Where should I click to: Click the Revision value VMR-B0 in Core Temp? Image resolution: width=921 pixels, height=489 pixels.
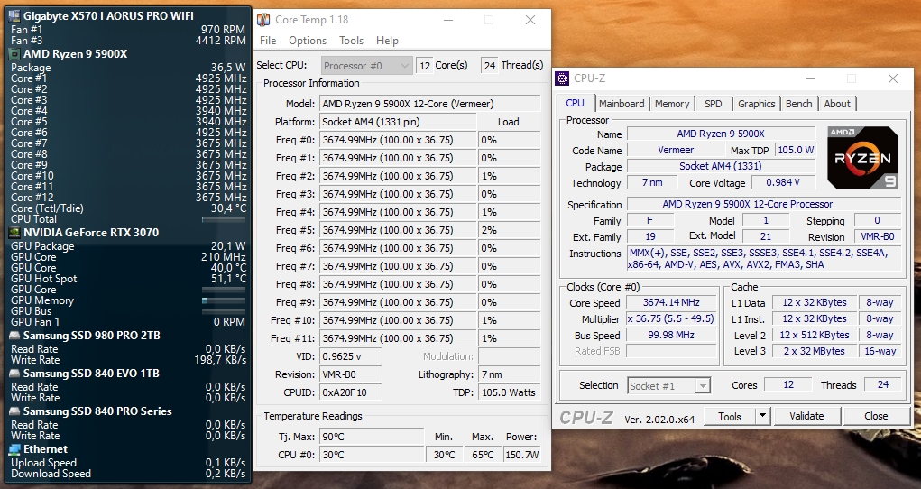(x=351, y=375)
